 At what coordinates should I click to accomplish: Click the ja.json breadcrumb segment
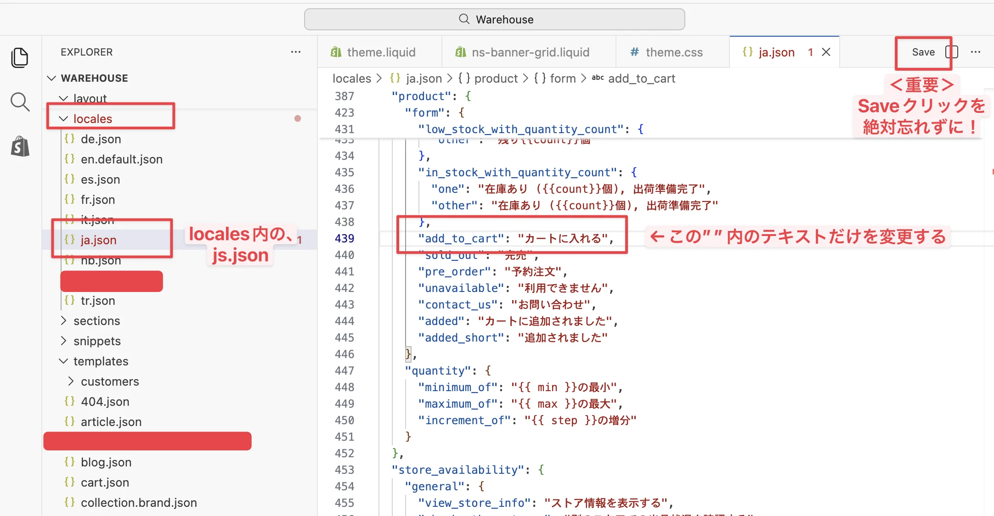click(424, 79)
